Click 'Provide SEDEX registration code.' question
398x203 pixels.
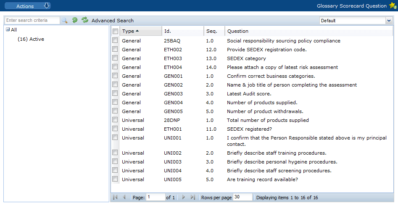pyautogui.click(x=267, y=50)
